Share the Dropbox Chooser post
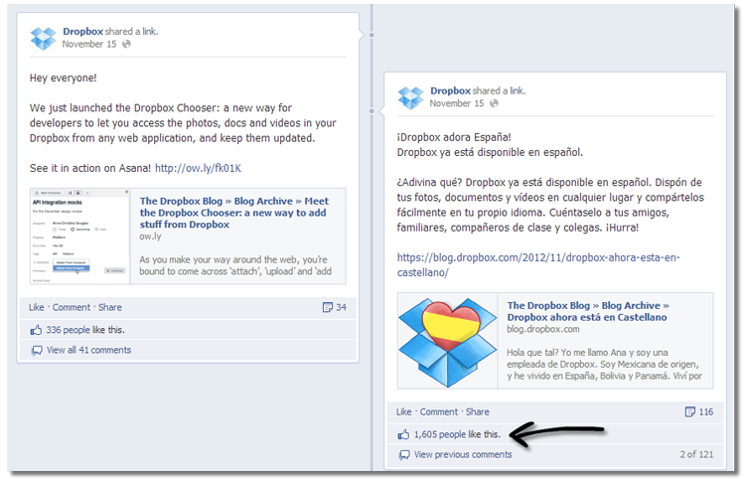Viewport: 745px width, 479px height. 109,307
